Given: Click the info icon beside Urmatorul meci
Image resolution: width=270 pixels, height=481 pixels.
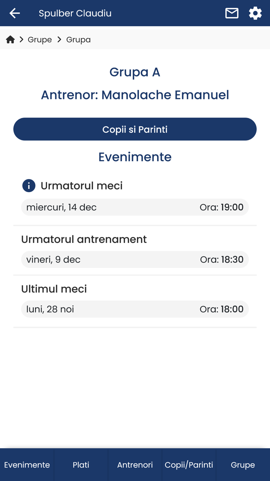Looking at the screenshot, I should point(28,186).
